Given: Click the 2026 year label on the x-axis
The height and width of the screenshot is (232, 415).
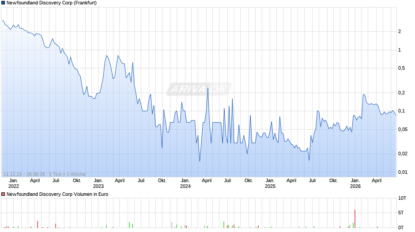Looking at the screenshot, I should [x=355, y=186].
